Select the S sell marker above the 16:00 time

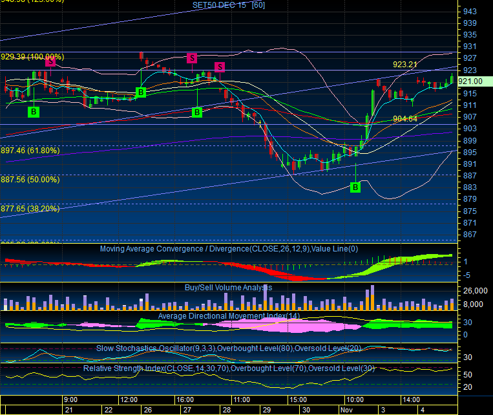click(x=192, y=58)
